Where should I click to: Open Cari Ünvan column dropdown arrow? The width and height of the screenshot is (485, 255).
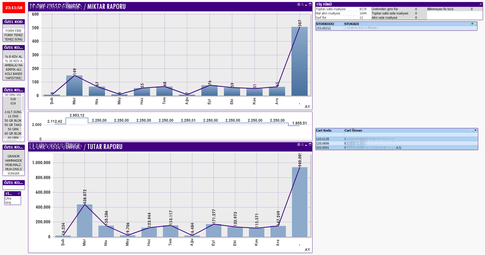point(476,131)
